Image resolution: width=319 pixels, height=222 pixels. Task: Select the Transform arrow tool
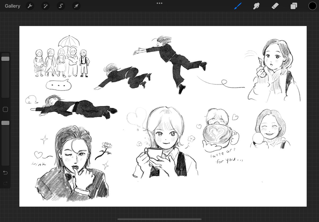click(x=76, y=6)
